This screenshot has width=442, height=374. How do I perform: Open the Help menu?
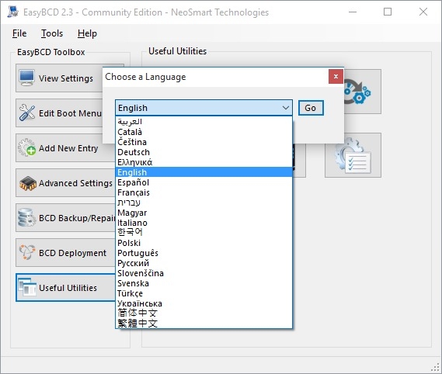[87, 33]
